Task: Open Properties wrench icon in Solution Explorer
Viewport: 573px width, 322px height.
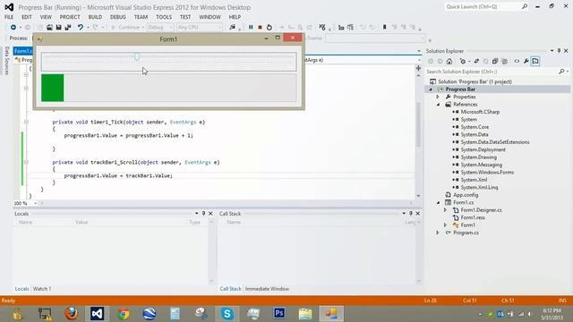Action: (x=526, y=62)
